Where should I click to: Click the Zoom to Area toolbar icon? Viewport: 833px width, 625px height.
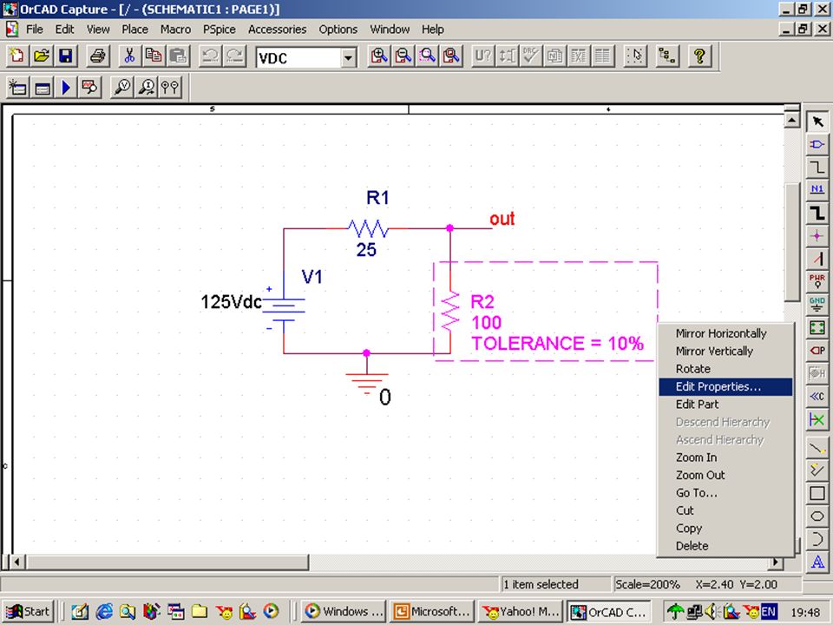(x=428, y=56)
